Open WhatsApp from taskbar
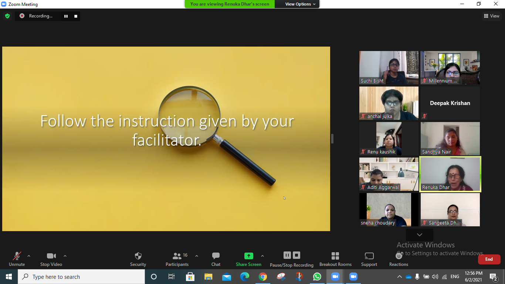The width and height of the screenshot is (505, 284). (x=317, y=277)
